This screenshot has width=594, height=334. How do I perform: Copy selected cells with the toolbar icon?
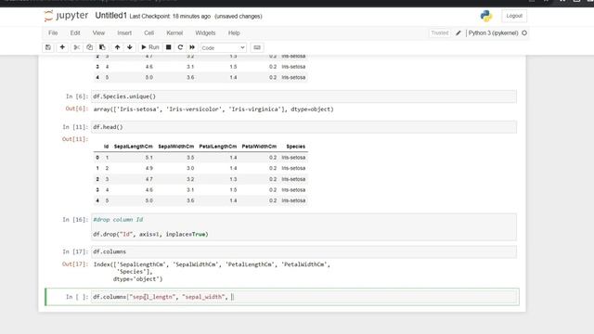[x=89, y=47]
